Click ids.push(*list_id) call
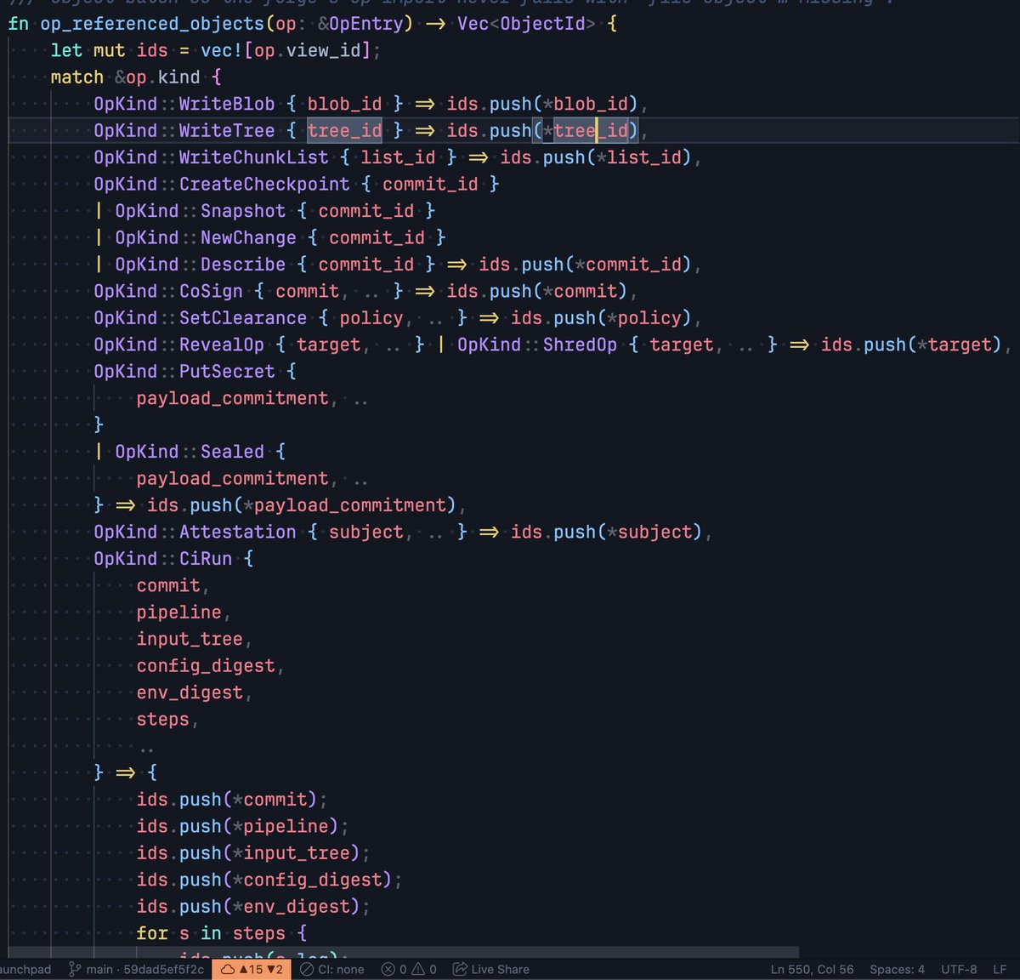 tap(596, 157)
